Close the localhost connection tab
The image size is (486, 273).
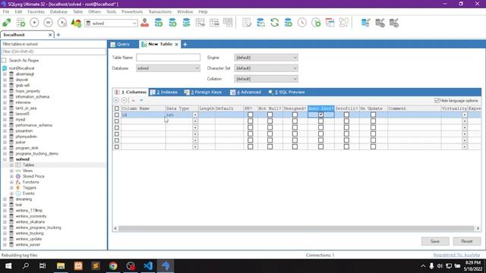pos(50,35)
